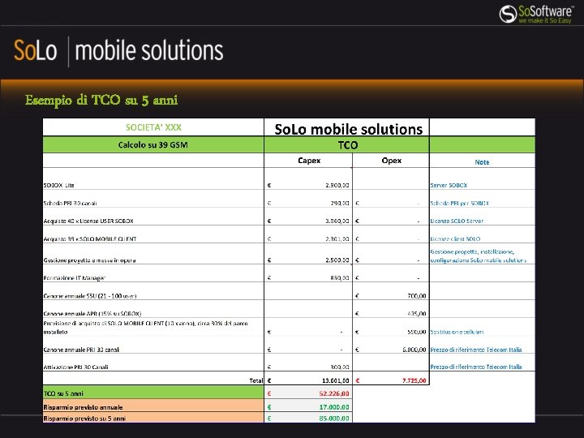Click the green 'TCO' header cell

click(347, 145)
